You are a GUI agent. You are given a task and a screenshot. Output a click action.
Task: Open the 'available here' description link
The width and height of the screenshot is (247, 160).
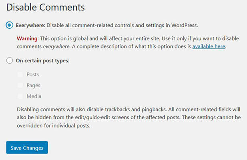tap(209, 46)
